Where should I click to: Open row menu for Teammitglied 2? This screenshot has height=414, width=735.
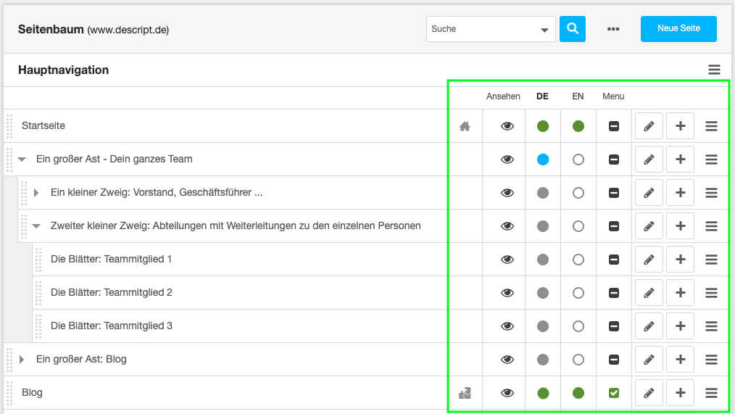tap(711, 293)
